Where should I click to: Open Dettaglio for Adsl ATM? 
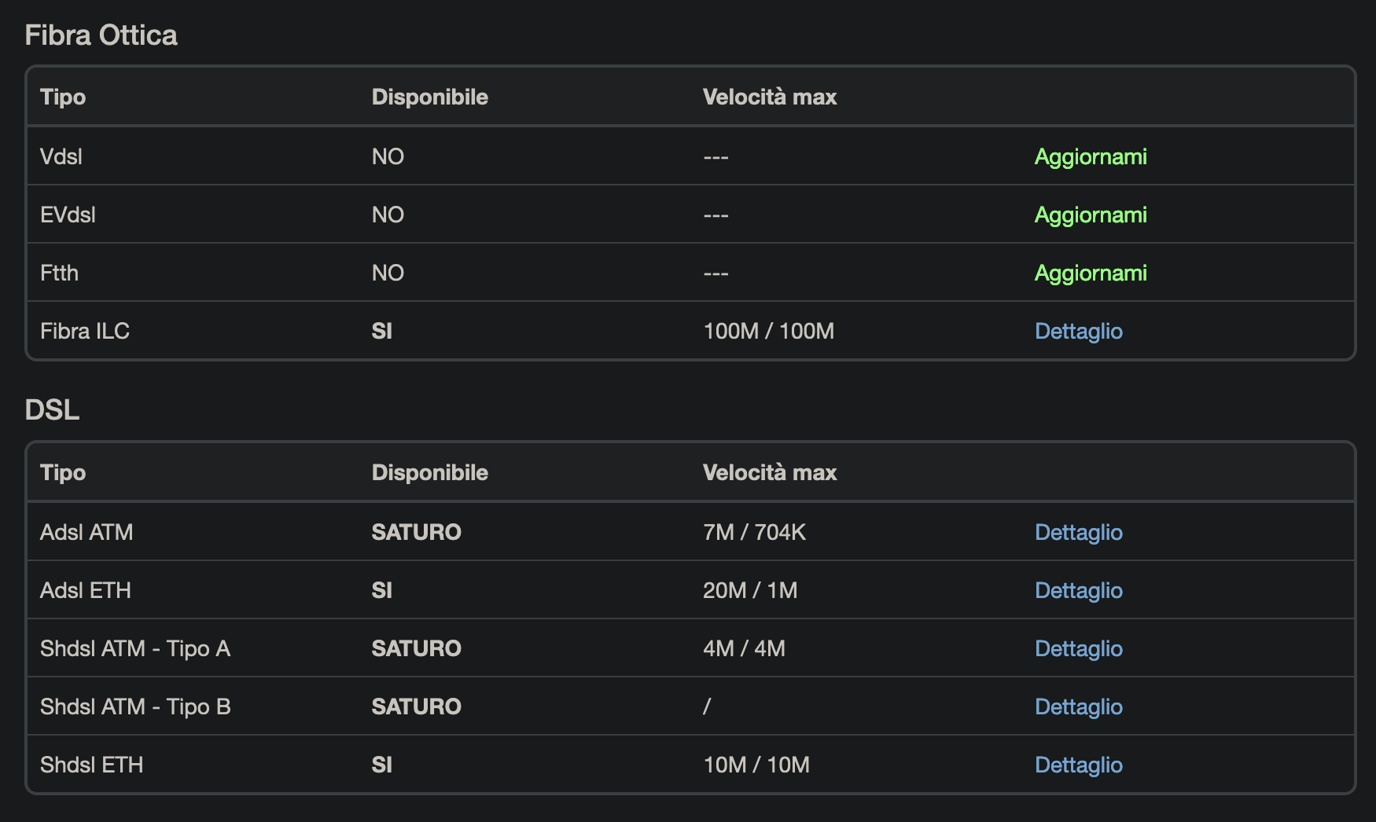coord(1078,532)
